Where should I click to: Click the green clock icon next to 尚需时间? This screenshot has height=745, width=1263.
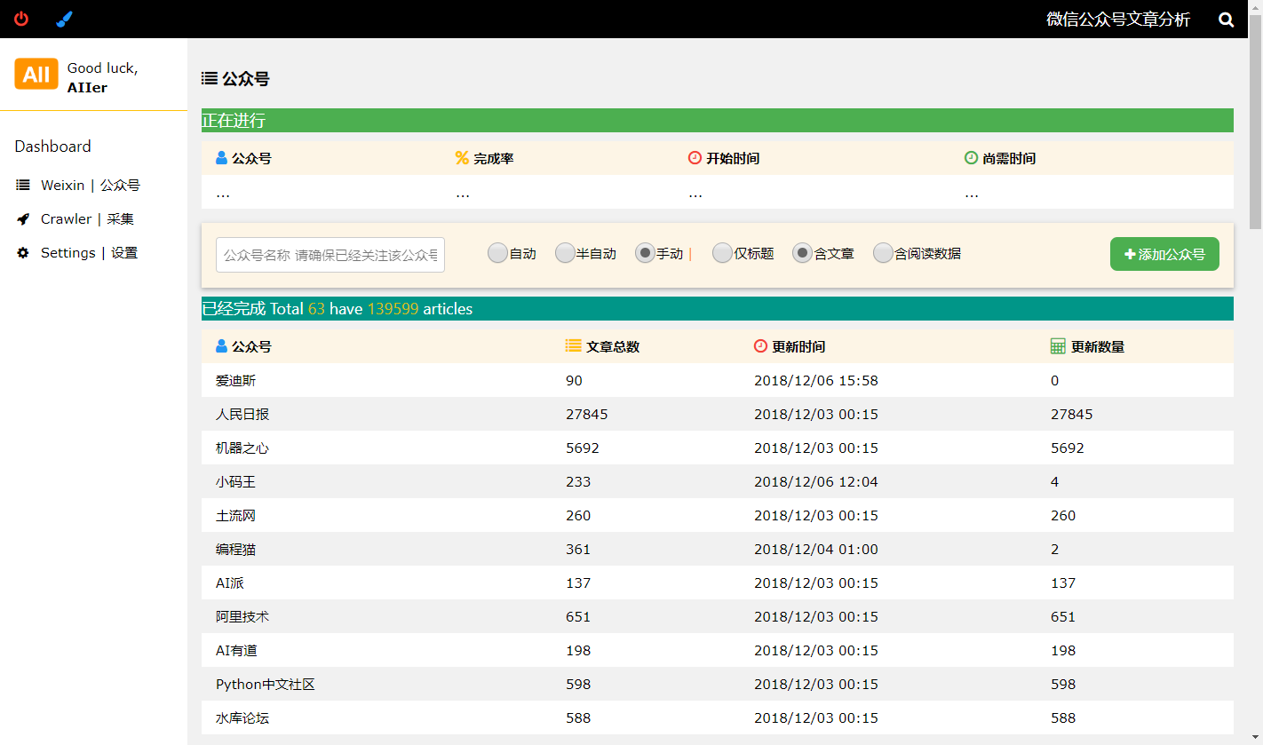click(x=971, y=158)
